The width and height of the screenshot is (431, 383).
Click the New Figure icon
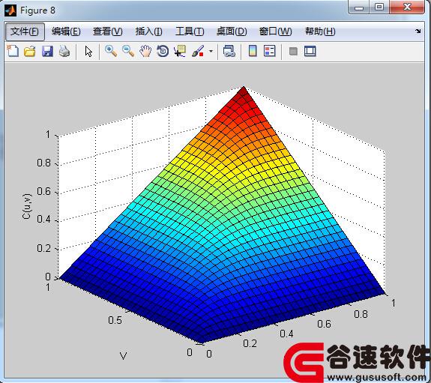[x=13, y=51]
